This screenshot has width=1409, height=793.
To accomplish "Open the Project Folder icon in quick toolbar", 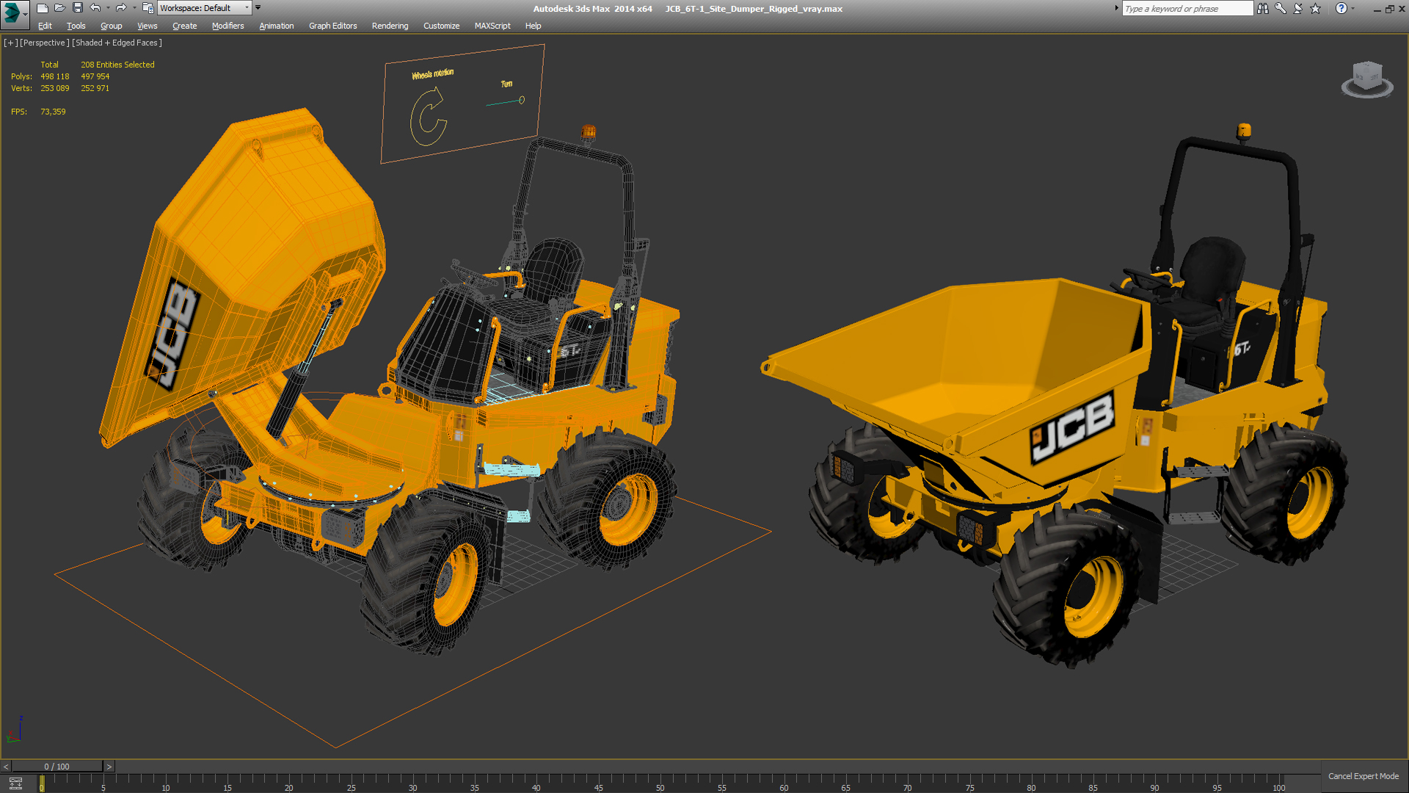I will [x=148, y=8].
